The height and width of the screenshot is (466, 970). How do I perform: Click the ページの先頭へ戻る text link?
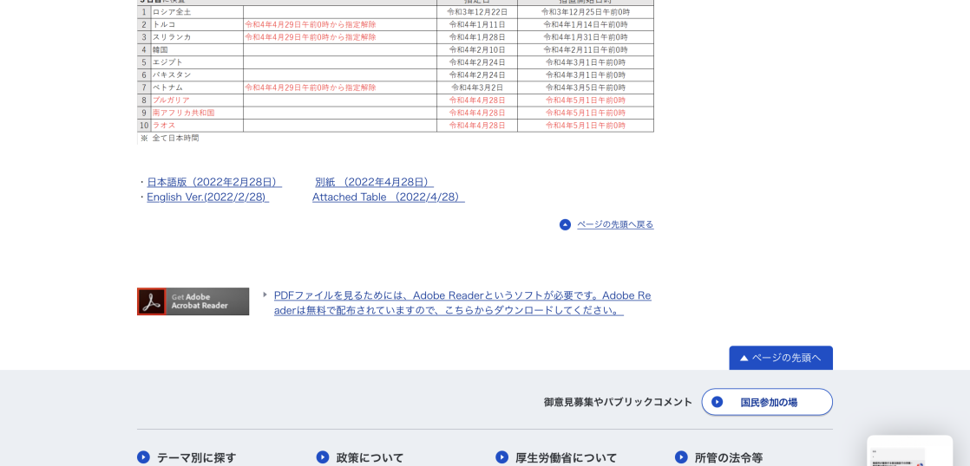click(x=615, y=224)
